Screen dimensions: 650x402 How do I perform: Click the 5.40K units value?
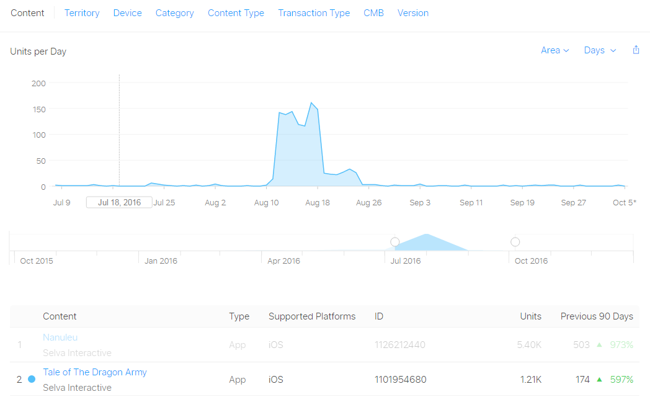point(530,344)
